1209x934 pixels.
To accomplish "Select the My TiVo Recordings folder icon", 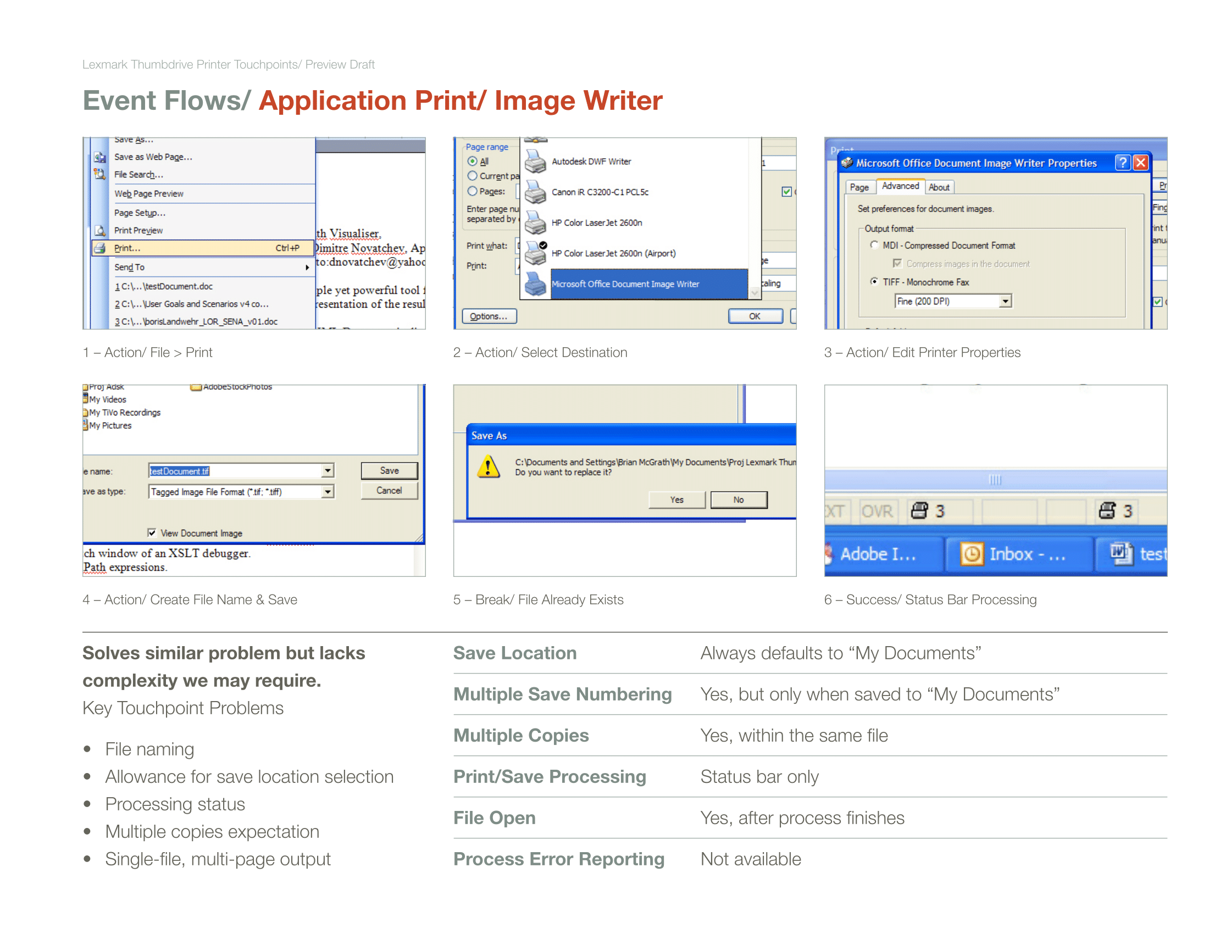I will click(x=86, y=412).
